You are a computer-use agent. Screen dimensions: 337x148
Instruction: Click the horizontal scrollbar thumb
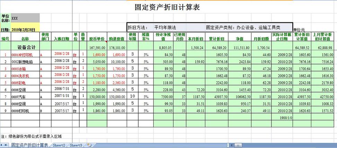(238, 145)
